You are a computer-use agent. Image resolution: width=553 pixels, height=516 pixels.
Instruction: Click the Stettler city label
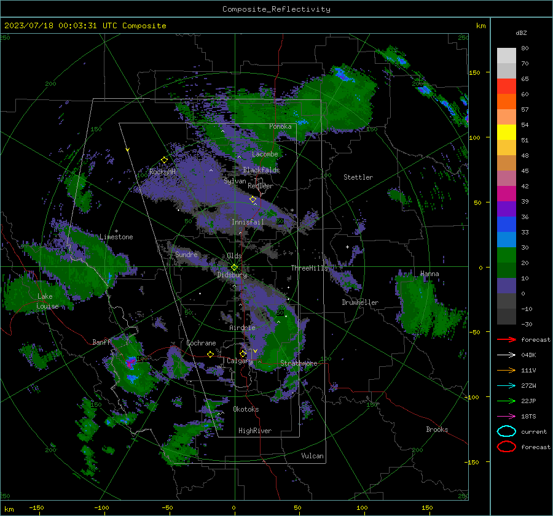[x=358, y=177]
